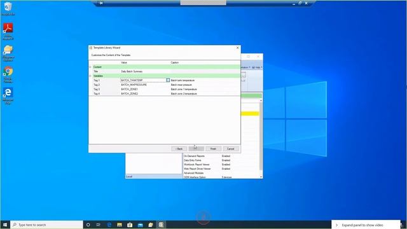Select the Tag 2 value BATCH_MIXPRESSURE
The height and width of the screenshot is (229, 407).
[134, 85]
